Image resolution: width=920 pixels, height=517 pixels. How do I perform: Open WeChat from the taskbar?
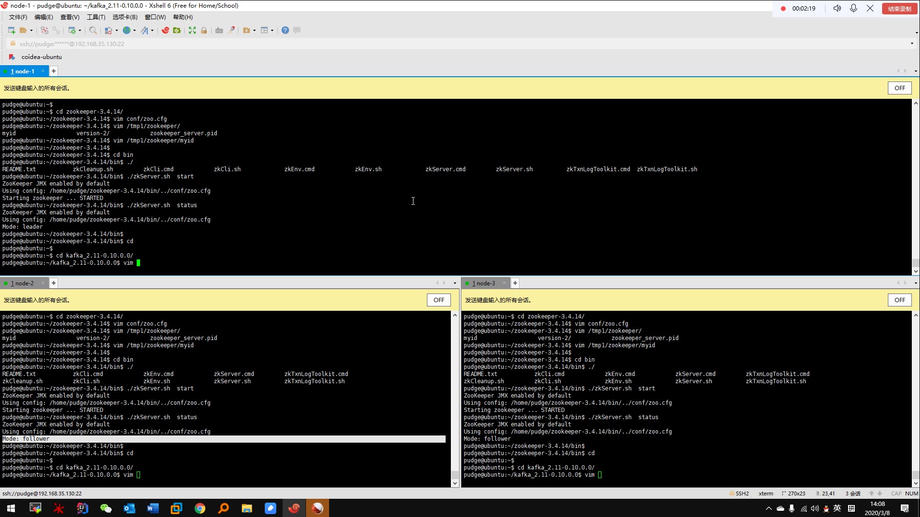pyautogui.click(x=106, y=508)
